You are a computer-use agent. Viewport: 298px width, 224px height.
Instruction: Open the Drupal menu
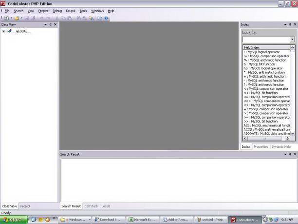coord(71,11)
